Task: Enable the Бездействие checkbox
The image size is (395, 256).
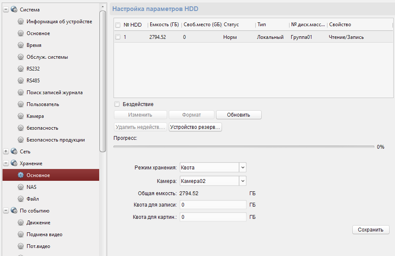Action: (x=117, y=104)
